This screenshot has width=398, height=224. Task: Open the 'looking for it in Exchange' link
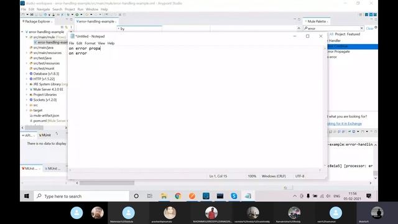[x=345, y=124]
